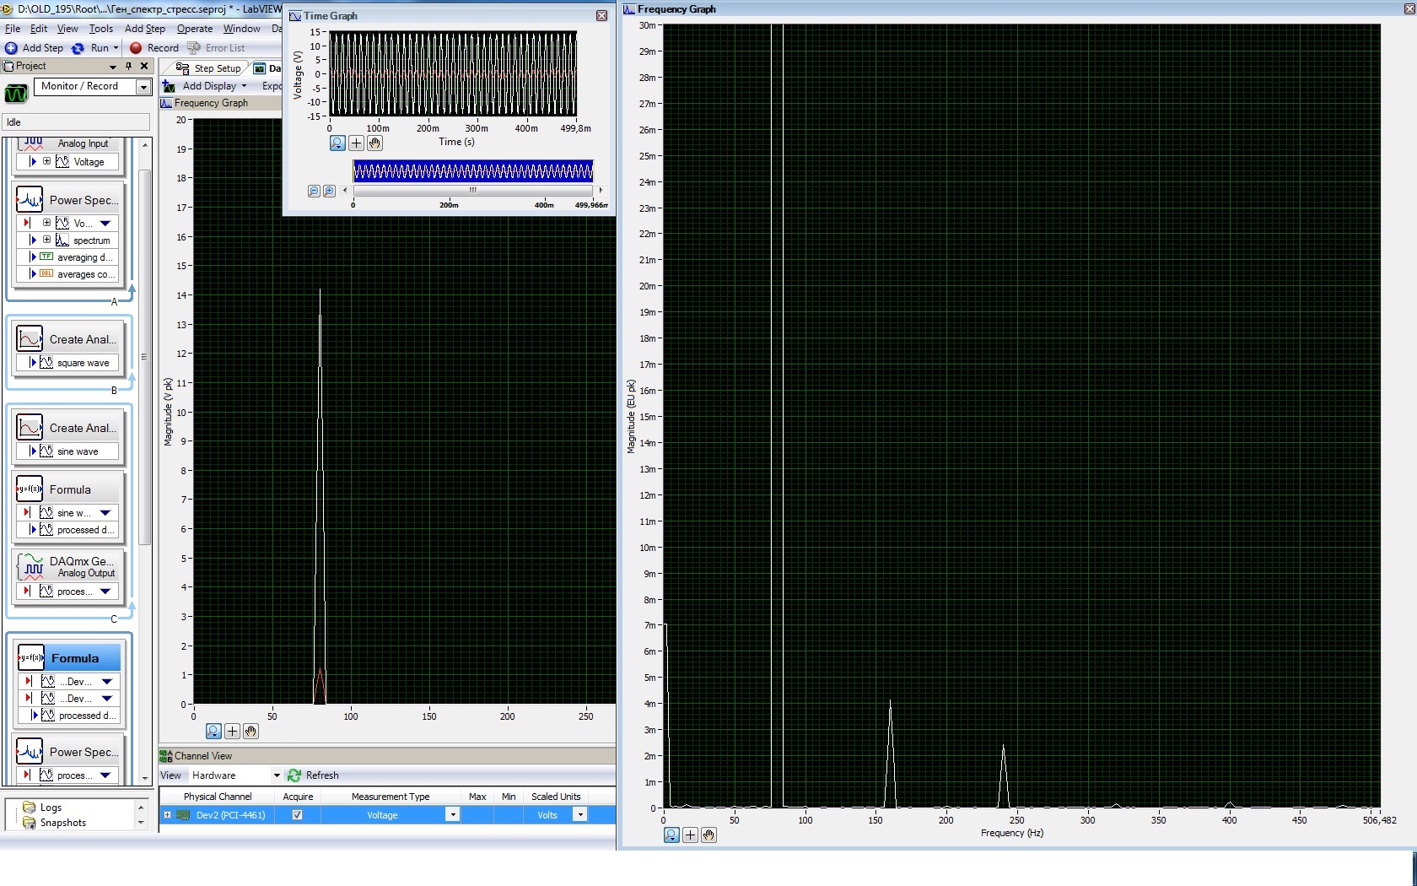This screenshot has width=1417, height=886.
Task: Open the Tools menu
Action: (101, 29)
